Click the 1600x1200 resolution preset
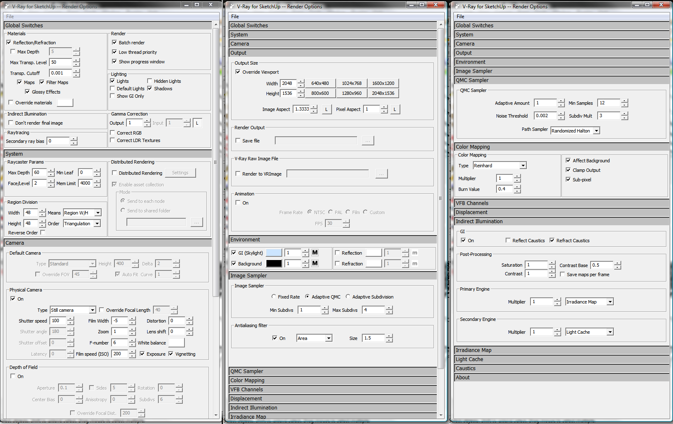The width and height of the screenshot is (673, 424). tap(383, 83)
